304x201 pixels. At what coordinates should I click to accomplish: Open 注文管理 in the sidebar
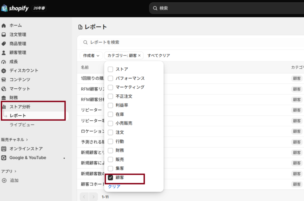[18, 35]
